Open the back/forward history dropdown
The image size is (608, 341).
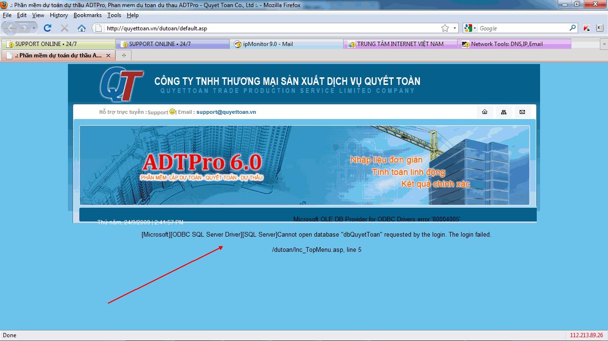(34, 28)
